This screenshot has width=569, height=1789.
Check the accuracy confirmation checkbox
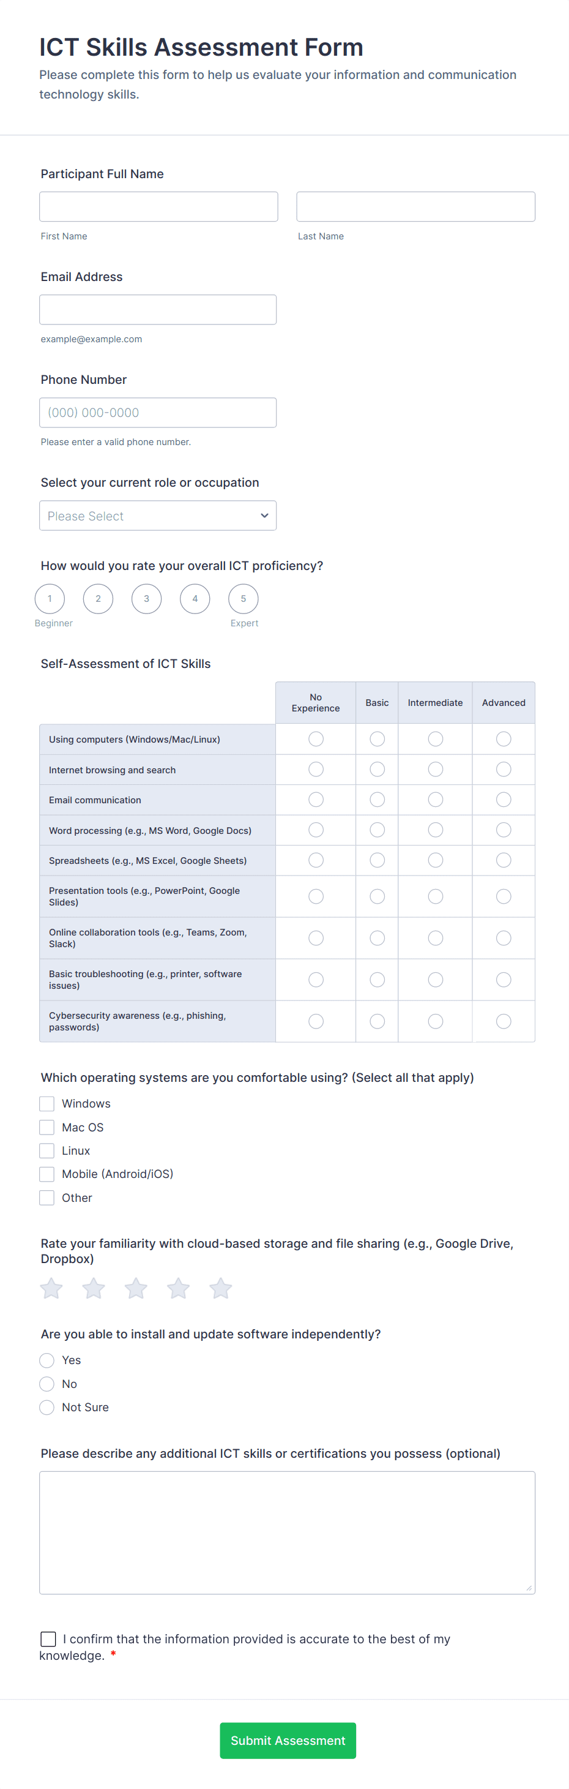click(x=48, y=1639)
